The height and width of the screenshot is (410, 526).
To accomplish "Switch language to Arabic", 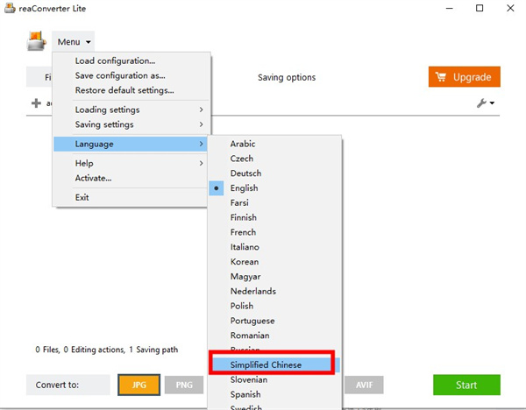I will (x=274, y=144).
